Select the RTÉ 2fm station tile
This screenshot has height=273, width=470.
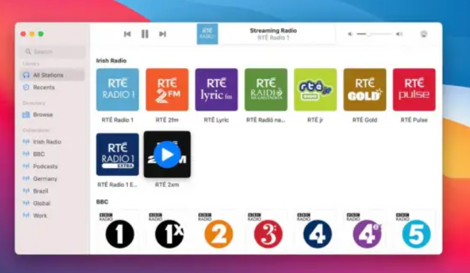point(167,90)
